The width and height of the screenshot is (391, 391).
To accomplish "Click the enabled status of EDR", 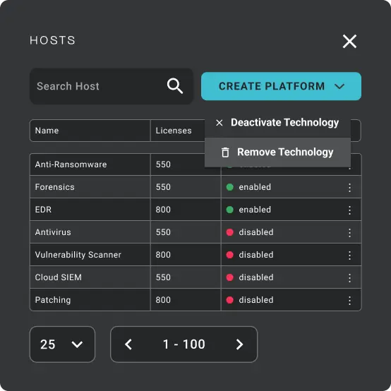I will click(x=248, y=210).
